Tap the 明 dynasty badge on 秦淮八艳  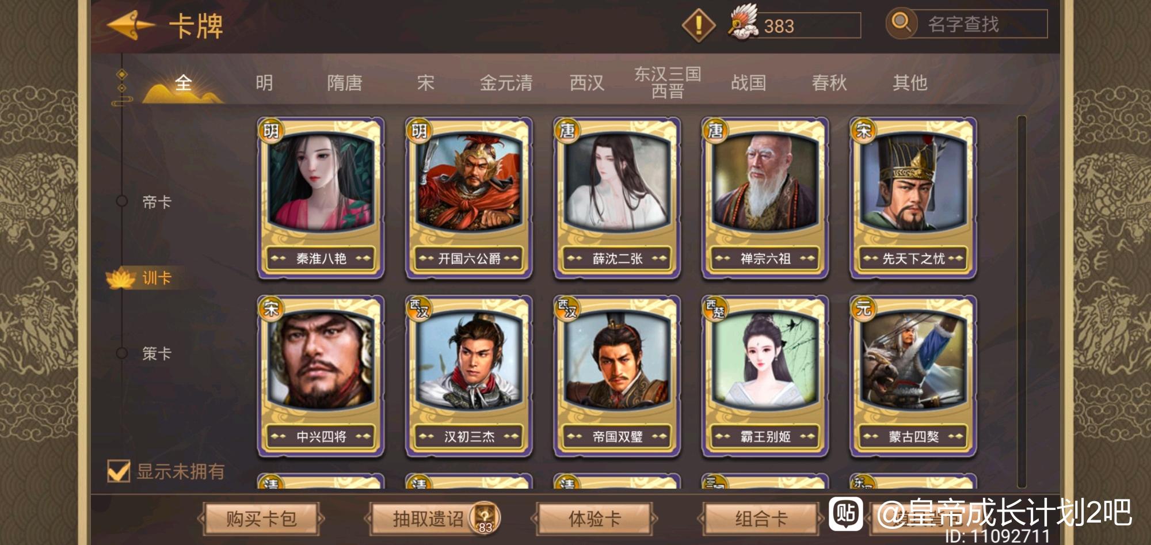270,131
